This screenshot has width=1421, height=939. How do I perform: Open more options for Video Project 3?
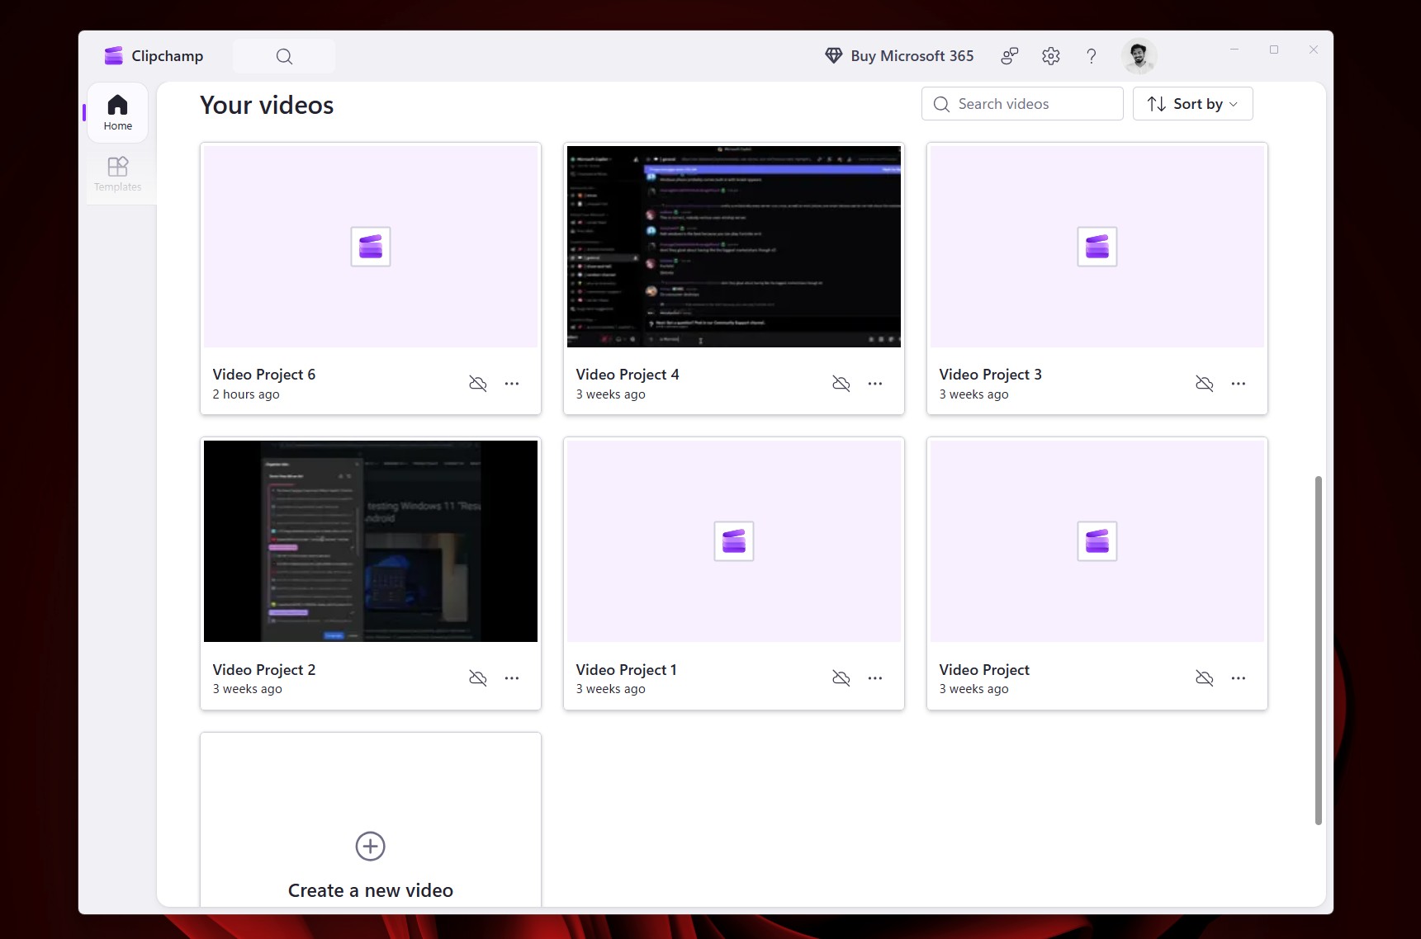tap(1238, 384)
